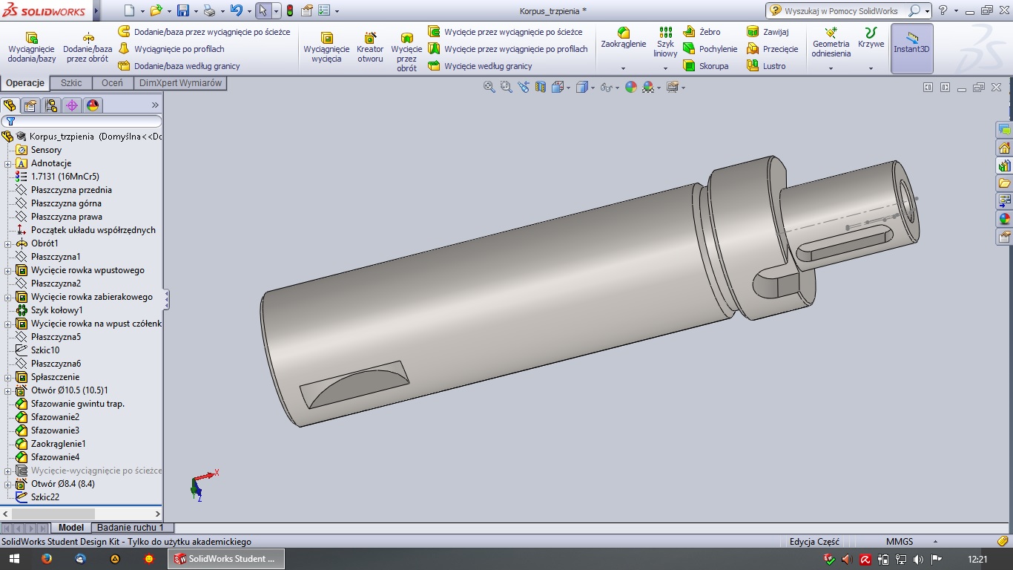The image size is (1013, 570).
Task: Click the New document icon
Action: click(129, 10)
